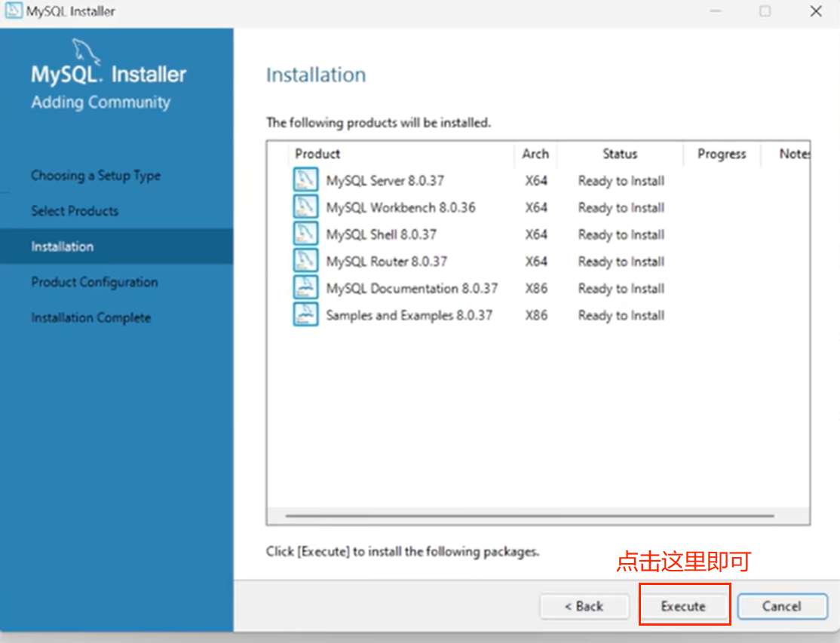Click the MySQL Workbench 8.0.36 product icon
The image size is (840, 643).
pos(306,207)
